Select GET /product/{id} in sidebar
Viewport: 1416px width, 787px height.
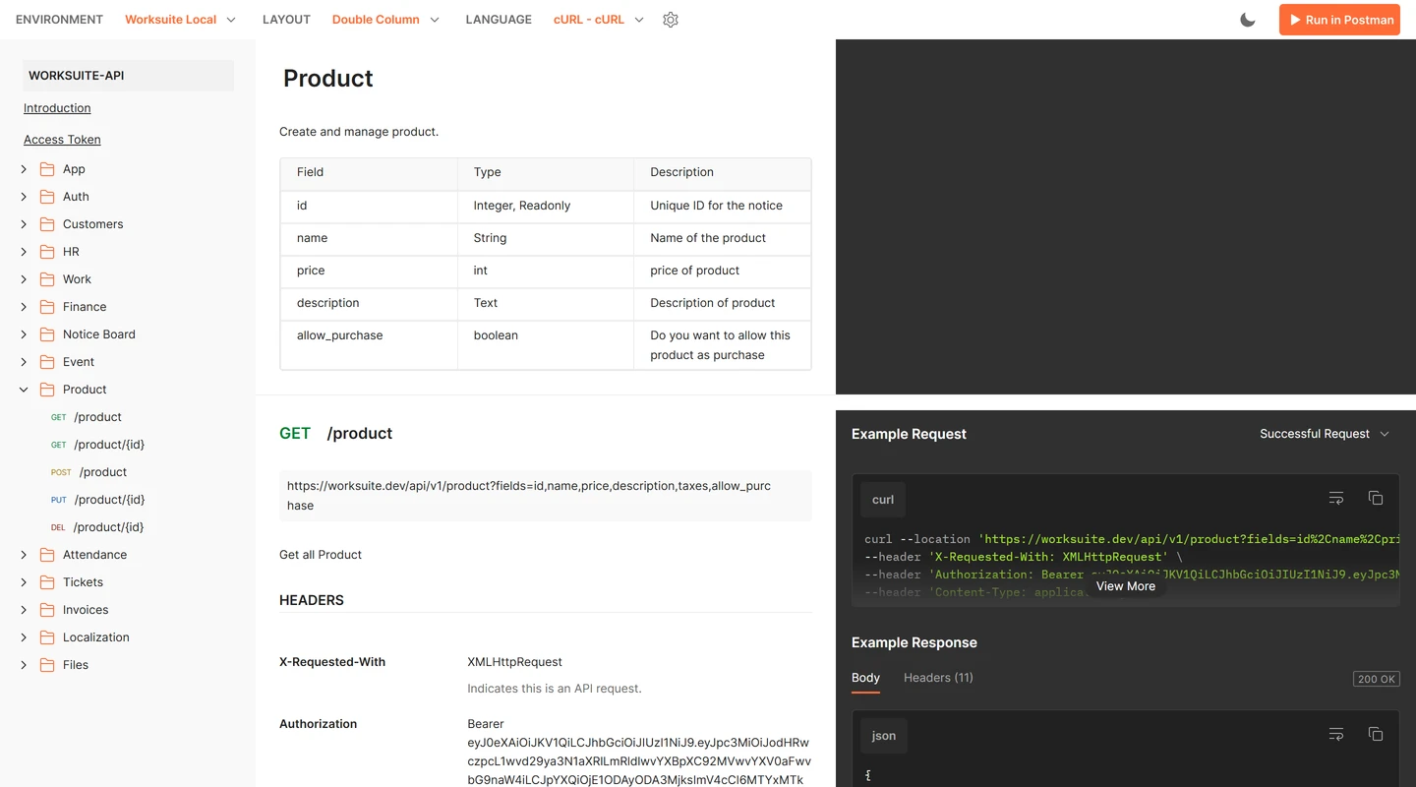(x=97, y=445)
